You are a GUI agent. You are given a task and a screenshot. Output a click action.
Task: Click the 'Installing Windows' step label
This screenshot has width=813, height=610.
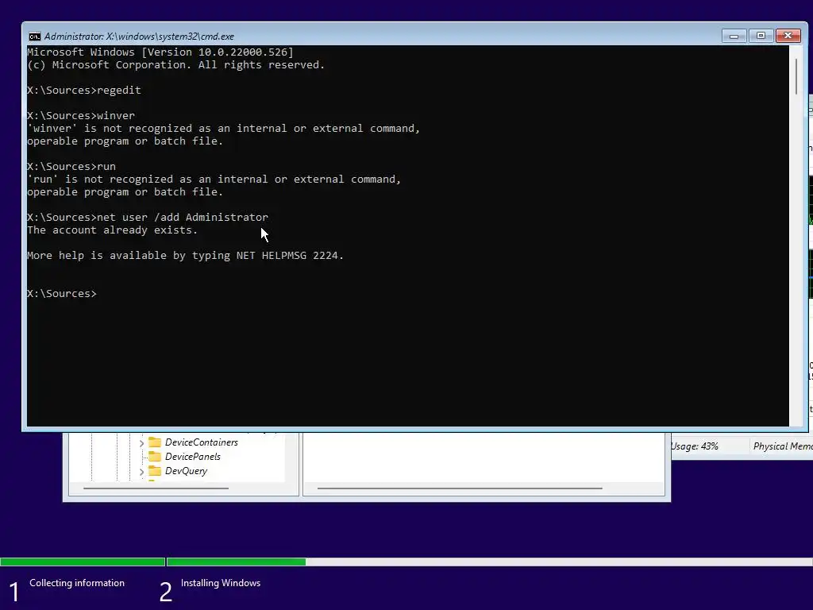221,583
